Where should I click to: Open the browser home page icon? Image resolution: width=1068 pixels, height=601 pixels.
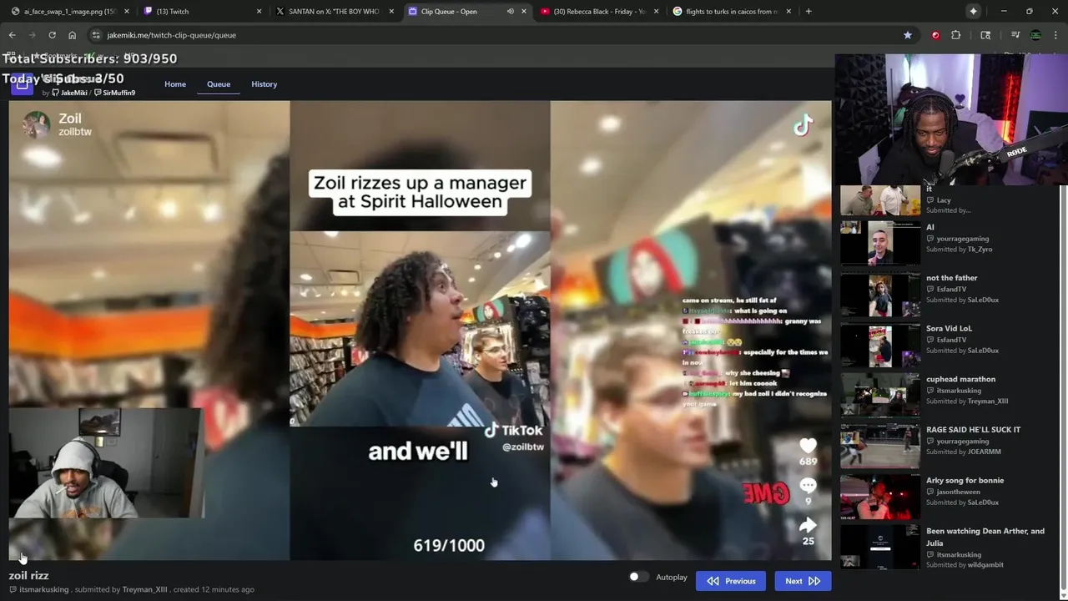click(x=72, y=35)
